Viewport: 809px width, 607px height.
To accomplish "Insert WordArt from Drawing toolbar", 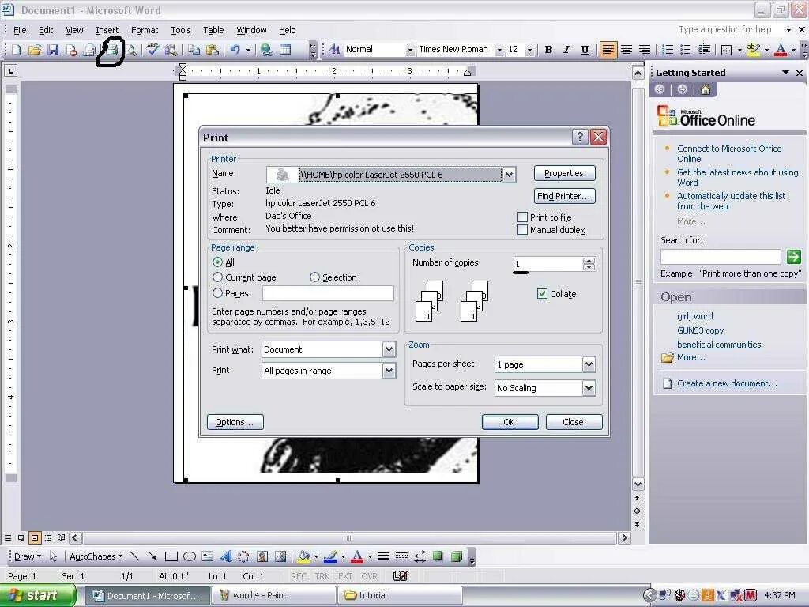I will [226, 556].
